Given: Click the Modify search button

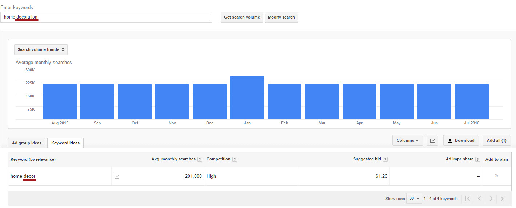Looking at the screenshot, I should click(281, 17).
